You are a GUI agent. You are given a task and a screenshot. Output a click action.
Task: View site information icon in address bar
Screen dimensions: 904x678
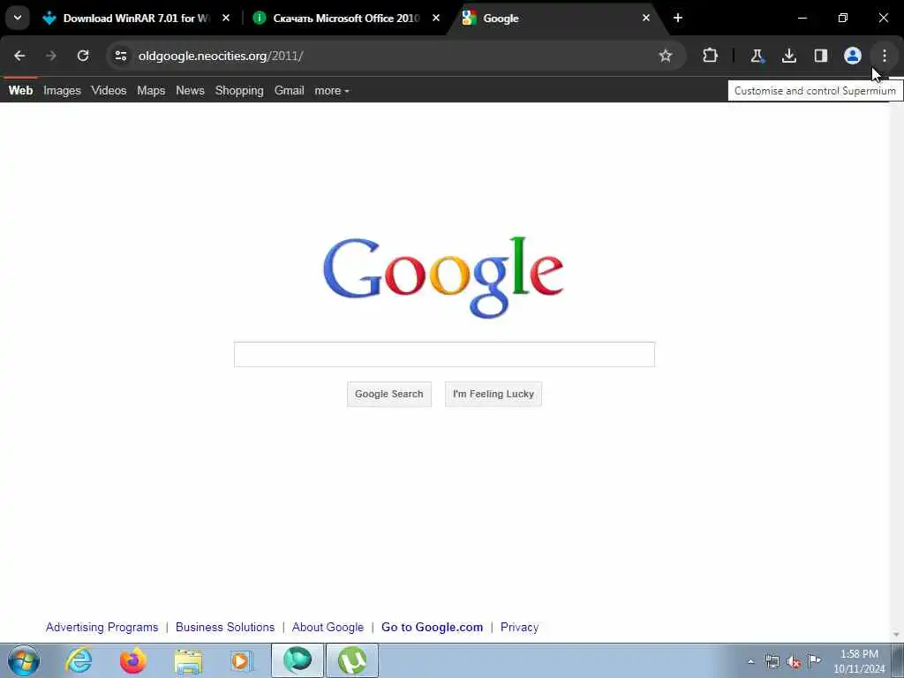tap(120, 56)
